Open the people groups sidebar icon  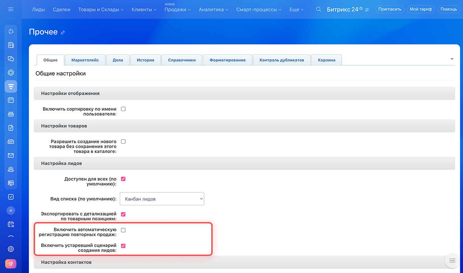point(11,169)
